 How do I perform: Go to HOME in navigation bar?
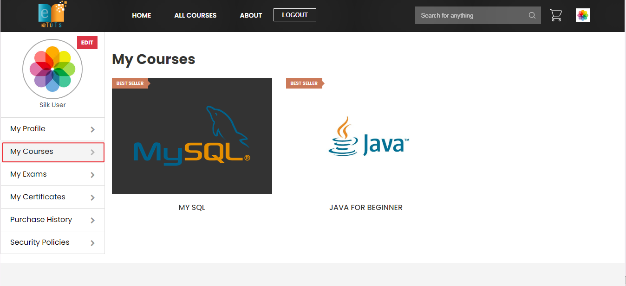(142, 15)
